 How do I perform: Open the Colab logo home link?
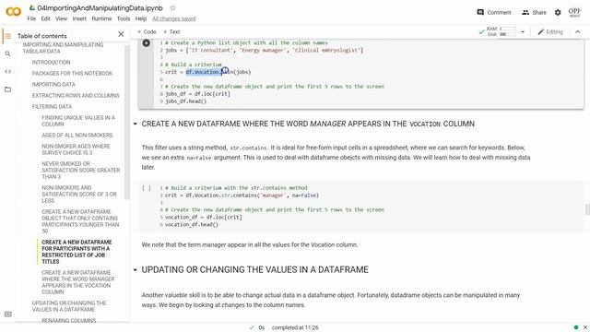click(x=13, y=12)
